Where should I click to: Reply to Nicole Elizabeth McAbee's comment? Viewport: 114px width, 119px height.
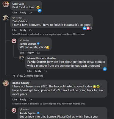coord(38,71)
